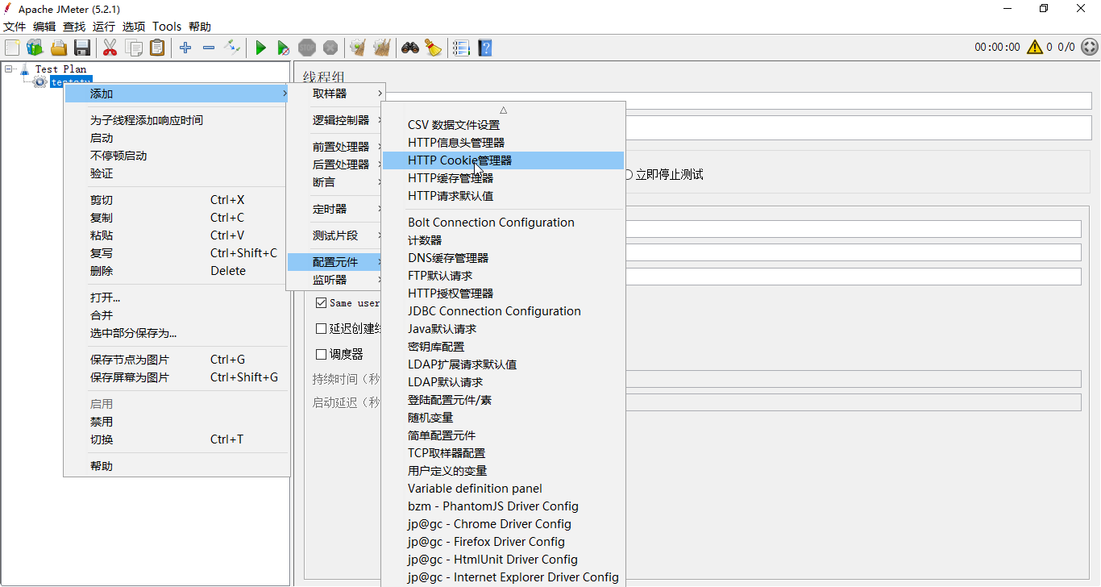Check the Same user checkbox

pos(322,303)
